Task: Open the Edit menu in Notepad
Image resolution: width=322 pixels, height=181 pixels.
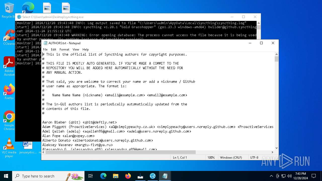Action: pos(54,50)
